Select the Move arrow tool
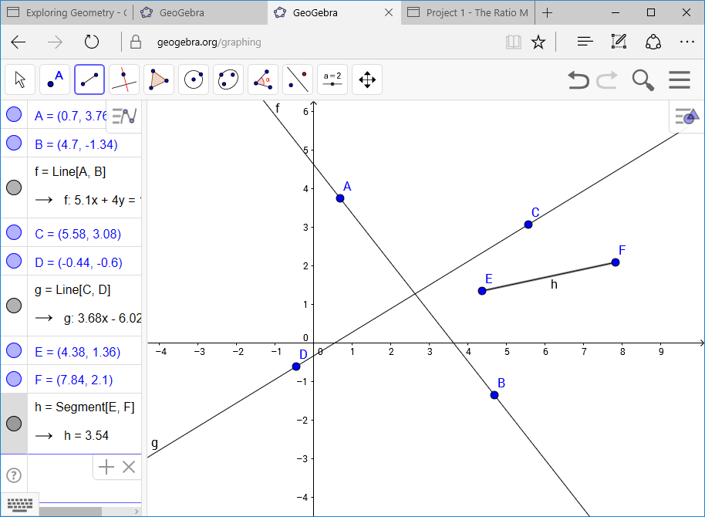The image size is (705, 517). pos(19,79)
